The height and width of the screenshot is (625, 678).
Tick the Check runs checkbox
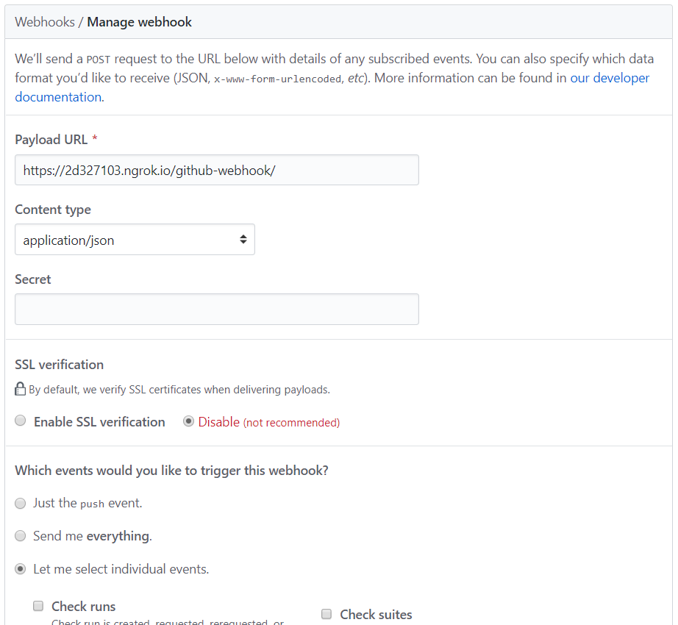click(38, 607)
